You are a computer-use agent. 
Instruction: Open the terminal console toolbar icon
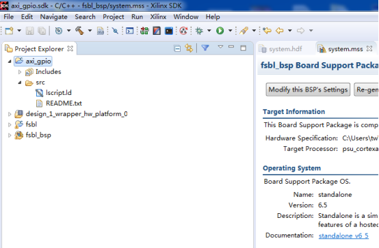tap(129, 31)
